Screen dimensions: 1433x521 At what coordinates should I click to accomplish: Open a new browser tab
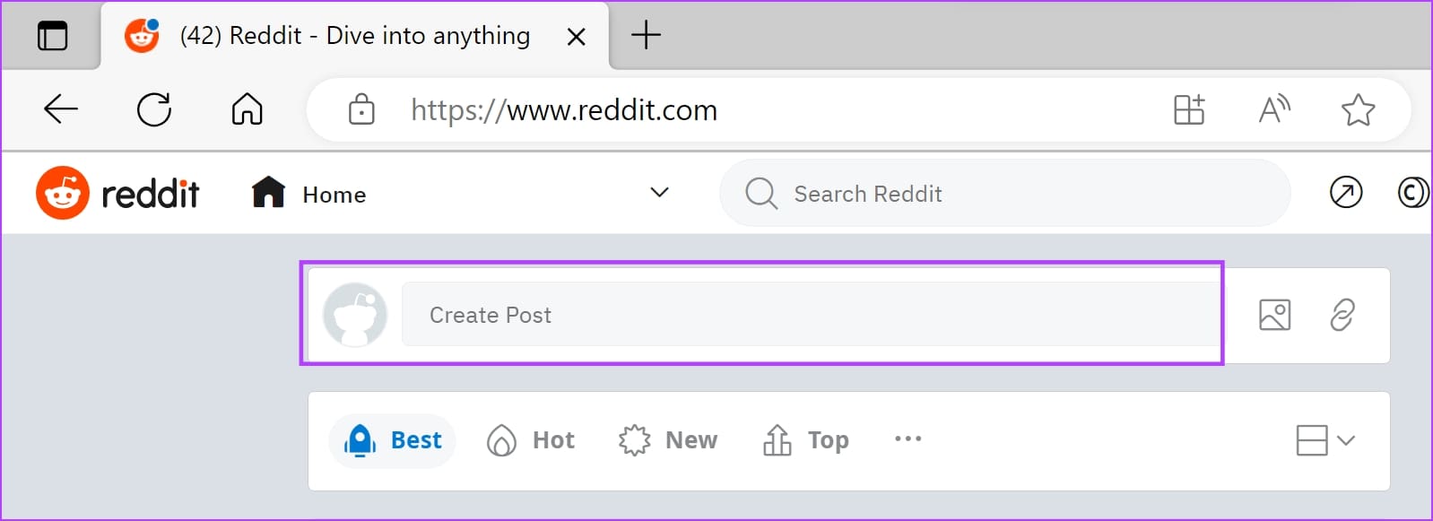646,36
